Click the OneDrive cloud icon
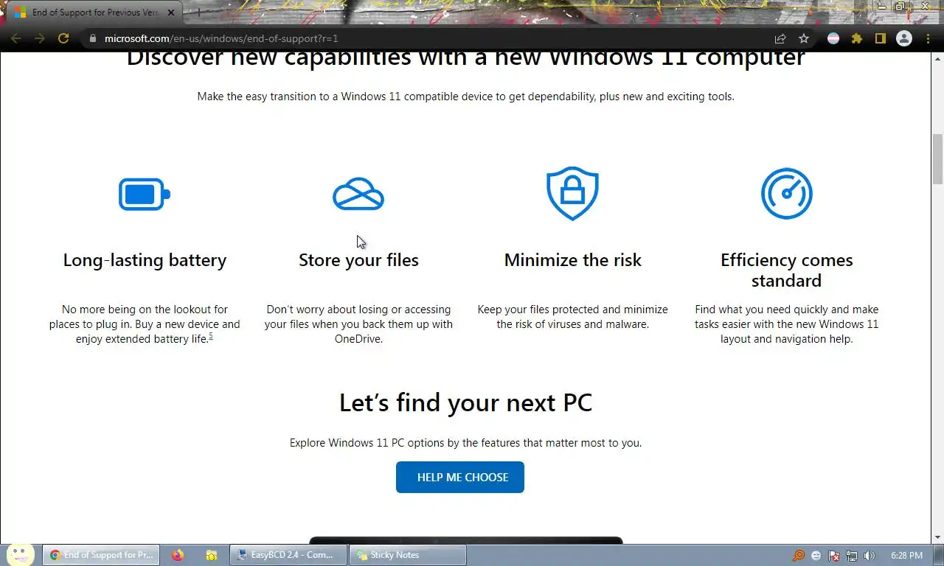The image size is (944, 566). 358,195
